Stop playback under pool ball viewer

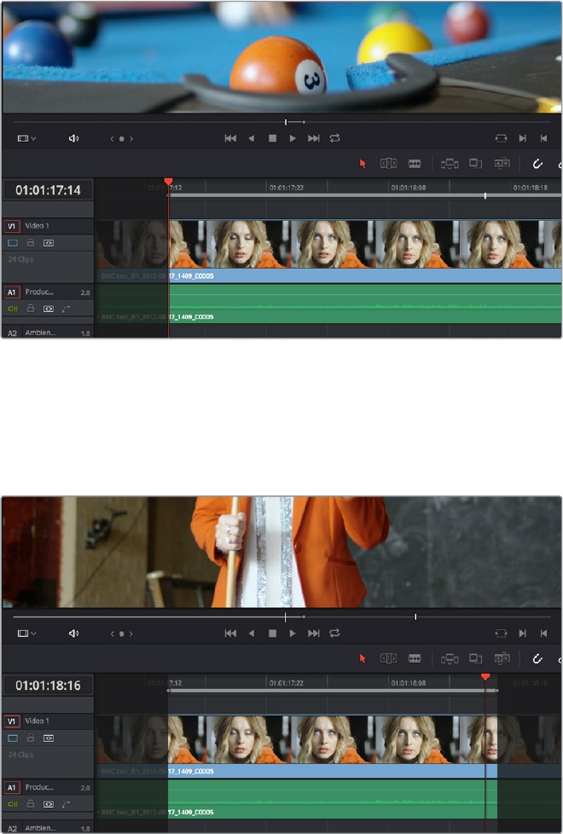(272, 138)
